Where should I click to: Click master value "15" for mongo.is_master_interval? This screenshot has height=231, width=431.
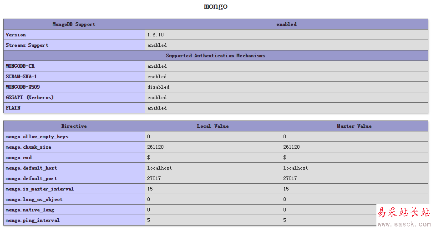[286, 189]
